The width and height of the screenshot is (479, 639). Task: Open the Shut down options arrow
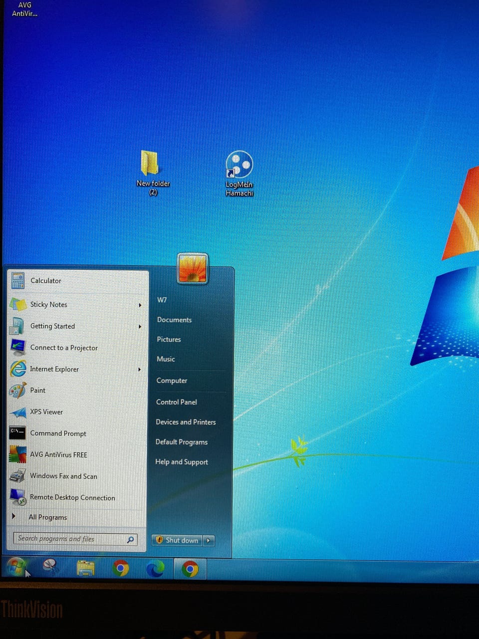[209, 540]
